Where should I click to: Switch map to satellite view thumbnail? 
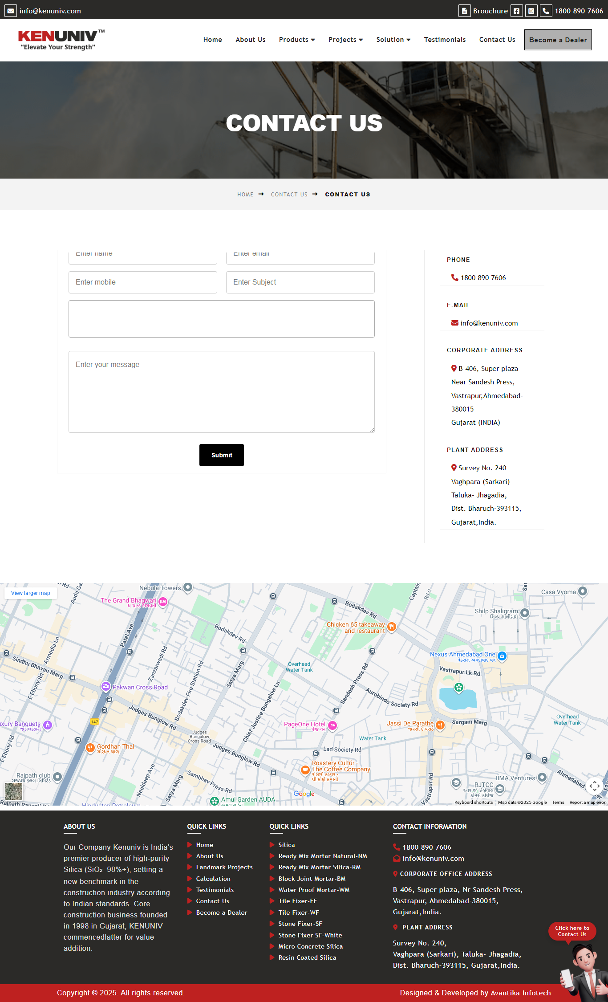click(14, 790)
